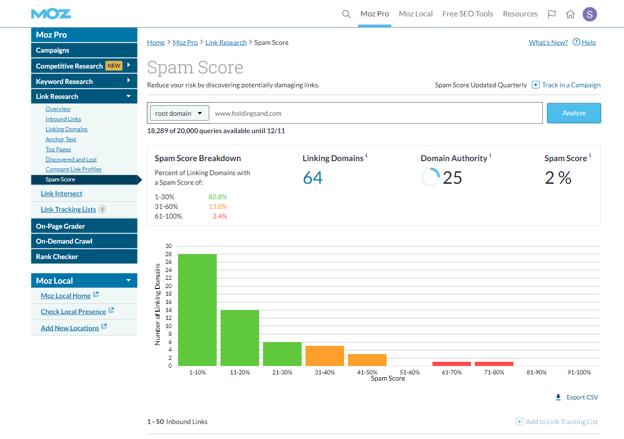The image size is (624, 439).
Task: Open the user avatar S menu
Action: tap(590, 14)
